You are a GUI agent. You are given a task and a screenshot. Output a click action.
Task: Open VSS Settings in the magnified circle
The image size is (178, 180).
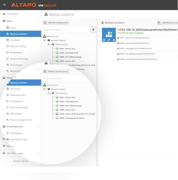16,114
